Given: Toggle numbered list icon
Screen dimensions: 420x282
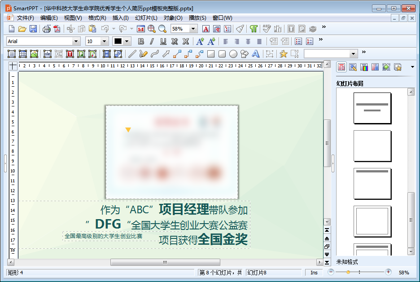Looking at the screenshot, I should [309, 41].
